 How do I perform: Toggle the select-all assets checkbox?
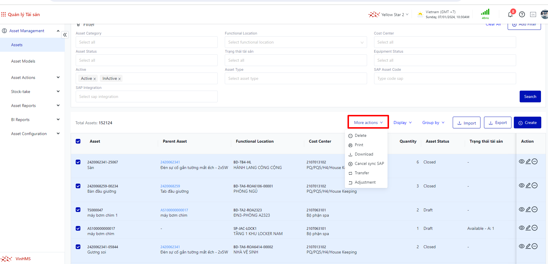click(x=78, y=141)
